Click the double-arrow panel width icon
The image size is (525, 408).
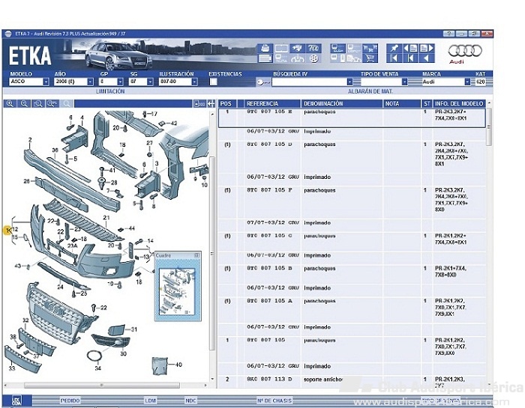(x=211, y=104)
